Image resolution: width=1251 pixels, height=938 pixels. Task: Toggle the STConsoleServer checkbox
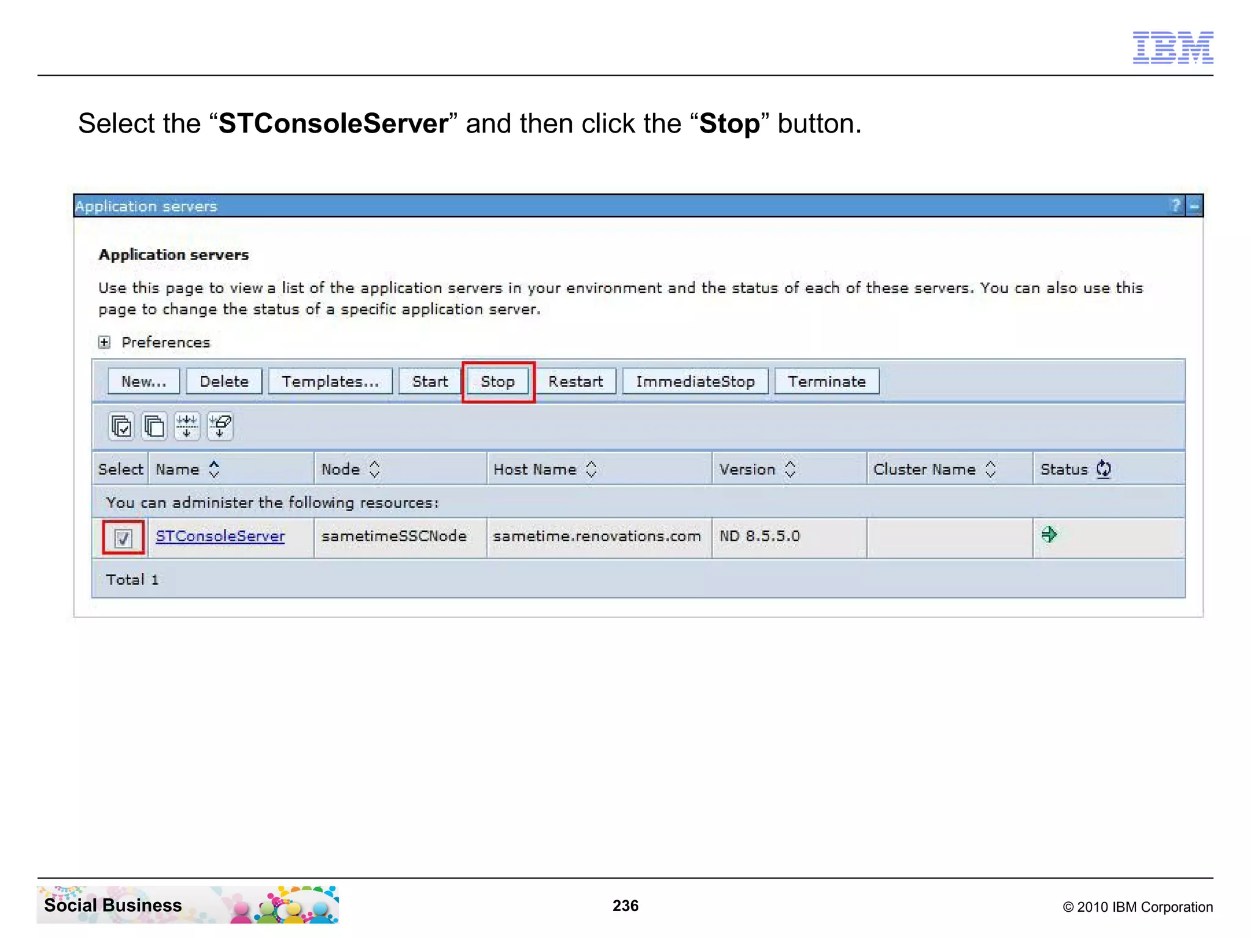pos(123,538)
